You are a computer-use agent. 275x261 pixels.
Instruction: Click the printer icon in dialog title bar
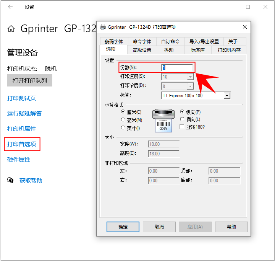coord(103,27)
